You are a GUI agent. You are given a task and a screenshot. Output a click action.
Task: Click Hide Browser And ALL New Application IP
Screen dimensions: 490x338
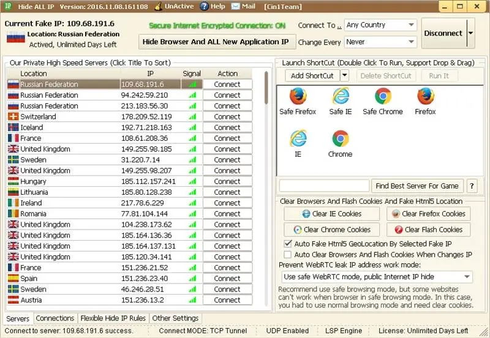point(217,42)
